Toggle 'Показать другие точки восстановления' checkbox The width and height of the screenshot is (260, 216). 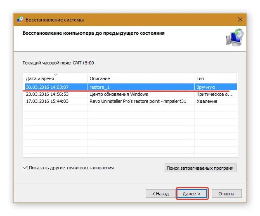pyautogui.click(x=25, y=168)
